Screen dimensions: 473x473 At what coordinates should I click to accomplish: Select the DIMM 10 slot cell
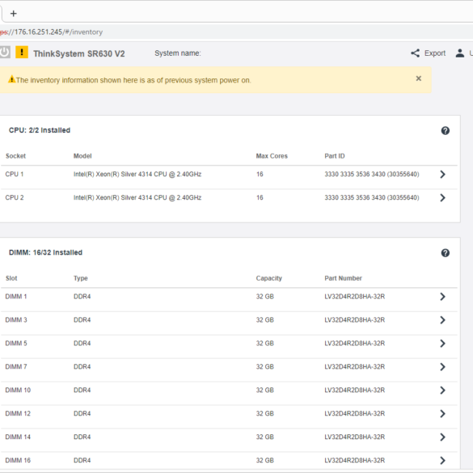[x=18, y=391]
